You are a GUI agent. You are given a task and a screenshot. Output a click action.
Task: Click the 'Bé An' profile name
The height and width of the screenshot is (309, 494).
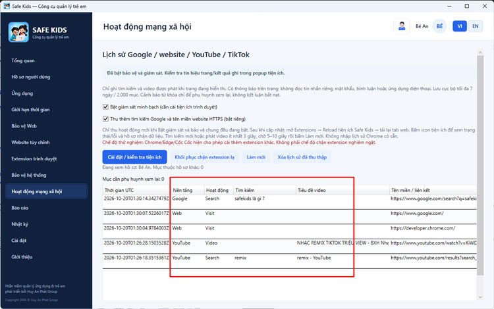tap(422, 26)
